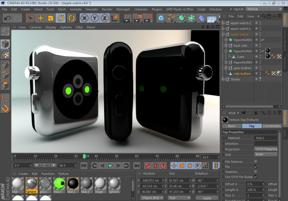Expand the Studio object
Screen dimensions: 288x201
tap(223, 79)
